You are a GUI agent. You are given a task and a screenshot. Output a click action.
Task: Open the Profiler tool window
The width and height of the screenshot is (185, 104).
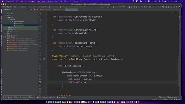[52, 97]
